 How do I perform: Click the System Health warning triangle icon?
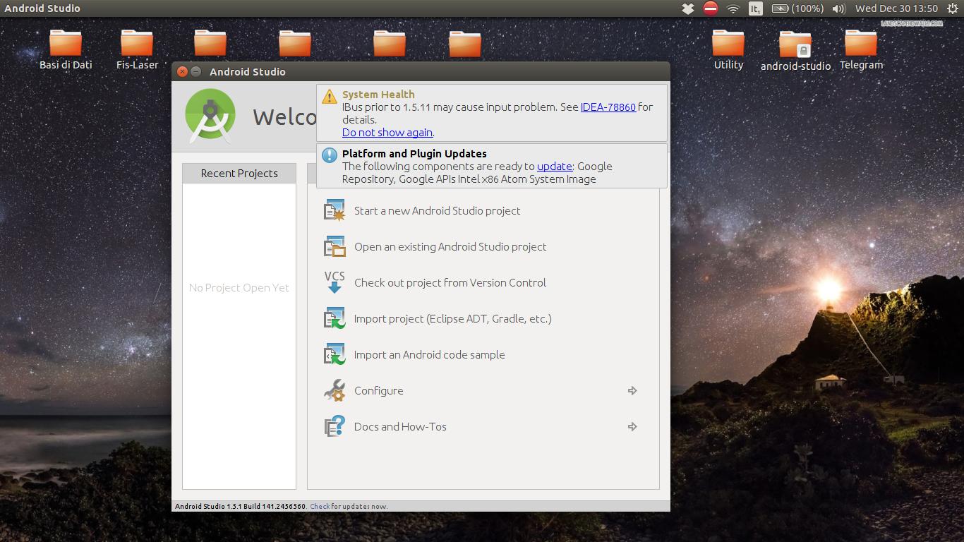tap(329, 96)
